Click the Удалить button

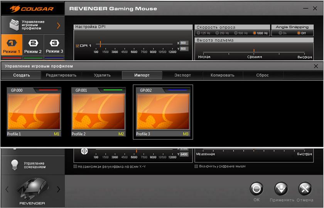click(x=102, y=75)
